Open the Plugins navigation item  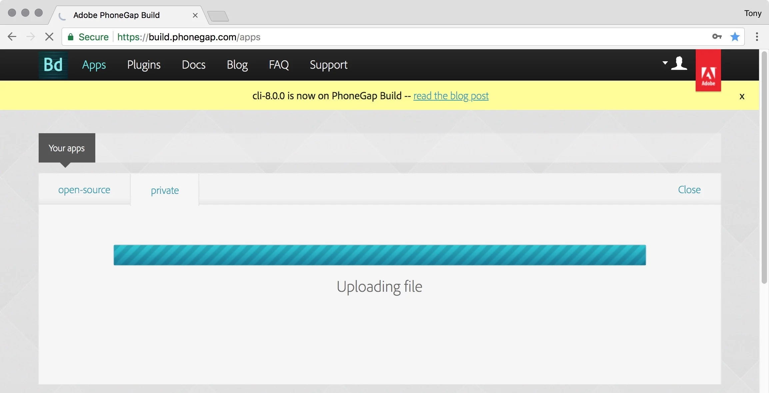pos(144,65)
